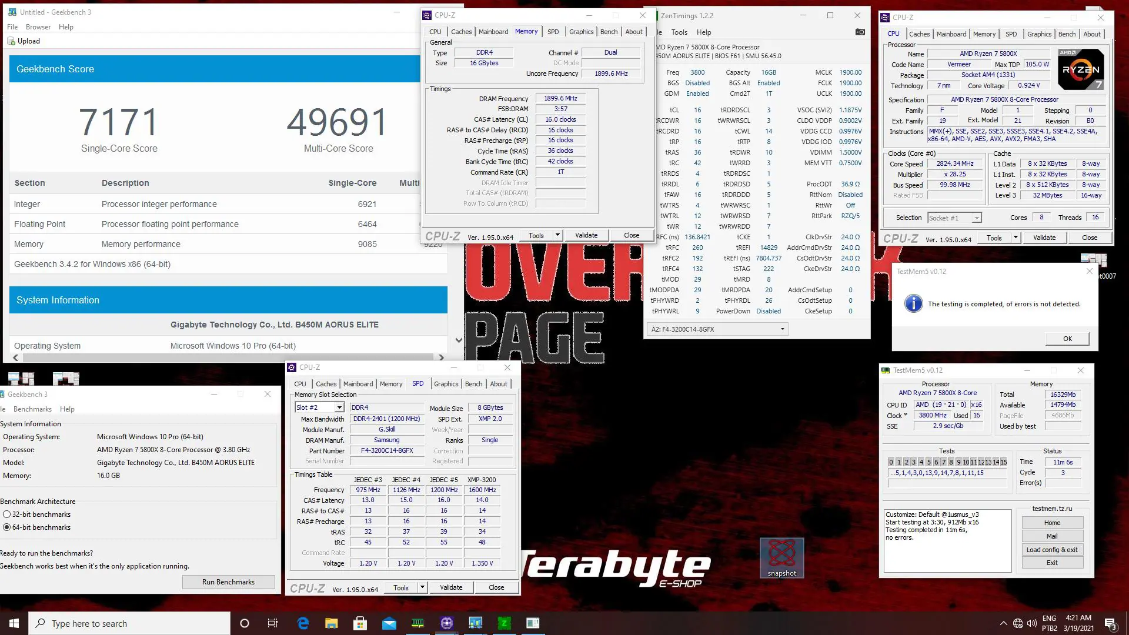Open the Bench tab in CPU-Z Memory window
Image resolution: width=1129 pixels, height=635 pixels.
point(609,32)
